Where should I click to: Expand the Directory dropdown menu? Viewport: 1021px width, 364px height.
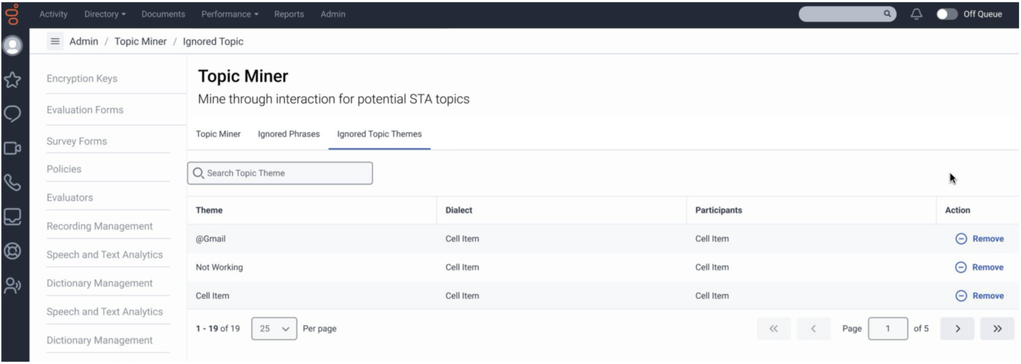(x=105, y=14)
